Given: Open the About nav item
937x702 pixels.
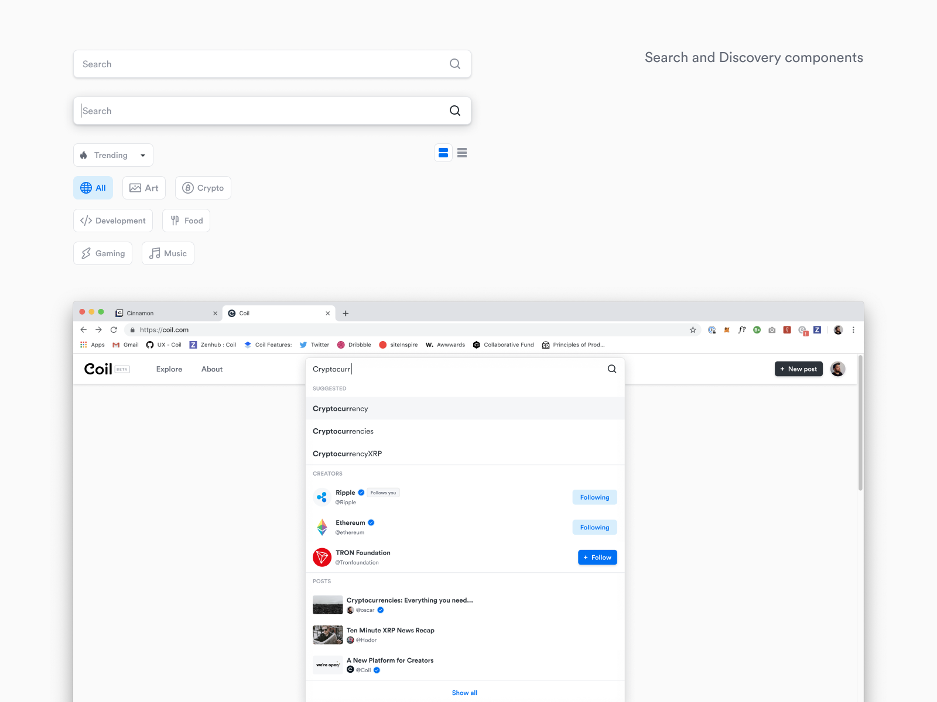Looking at the screenshot, I should (212, 369).
